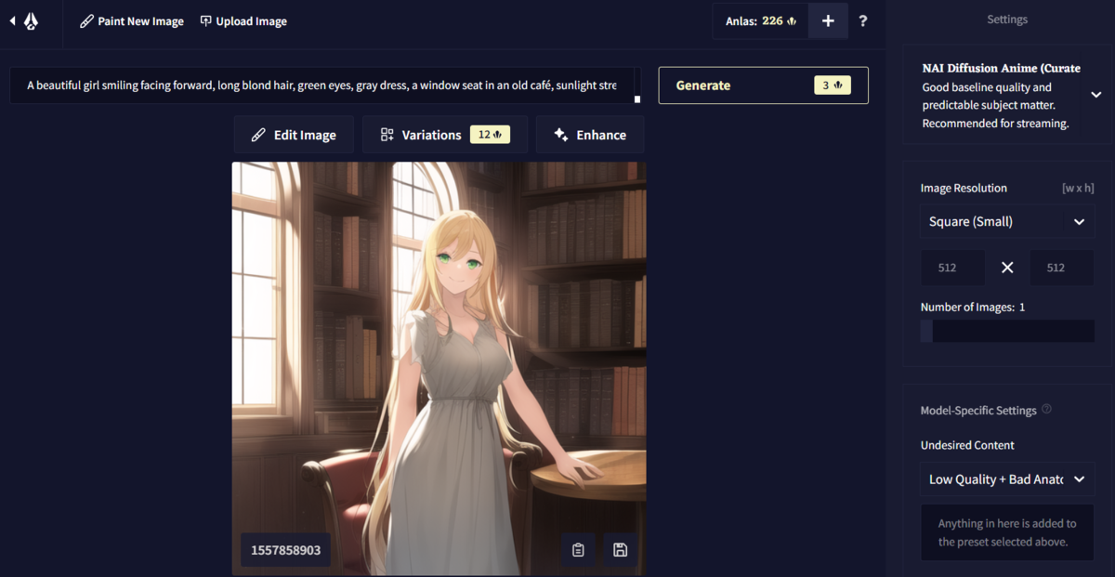This screenshot has width=1115, height=577.
Task: Click the plus button to add Anlas
Action: (x=828, y=21)
